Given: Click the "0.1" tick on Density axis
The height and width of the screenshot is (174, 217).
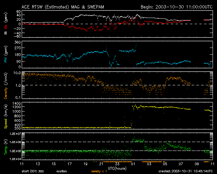Looking at the screenshot, I should pos(18,98).
